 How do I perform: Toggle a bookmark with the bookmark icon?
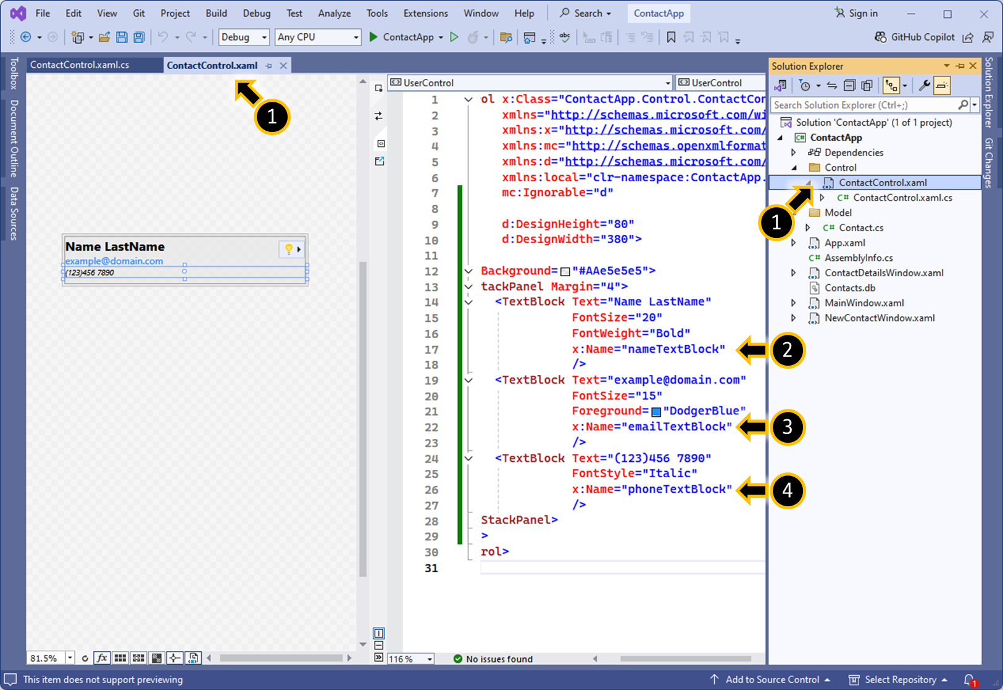tap(671, 37)
